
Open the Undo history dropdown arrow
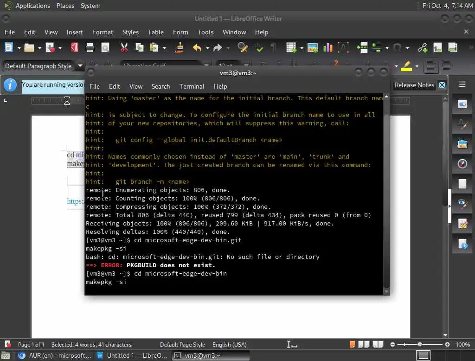click(207, 48)
